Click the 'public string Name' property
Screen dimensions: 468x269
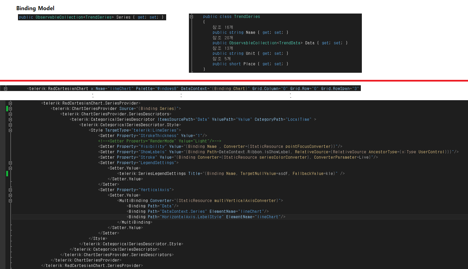pyautogui.click(x=251, y=32)
